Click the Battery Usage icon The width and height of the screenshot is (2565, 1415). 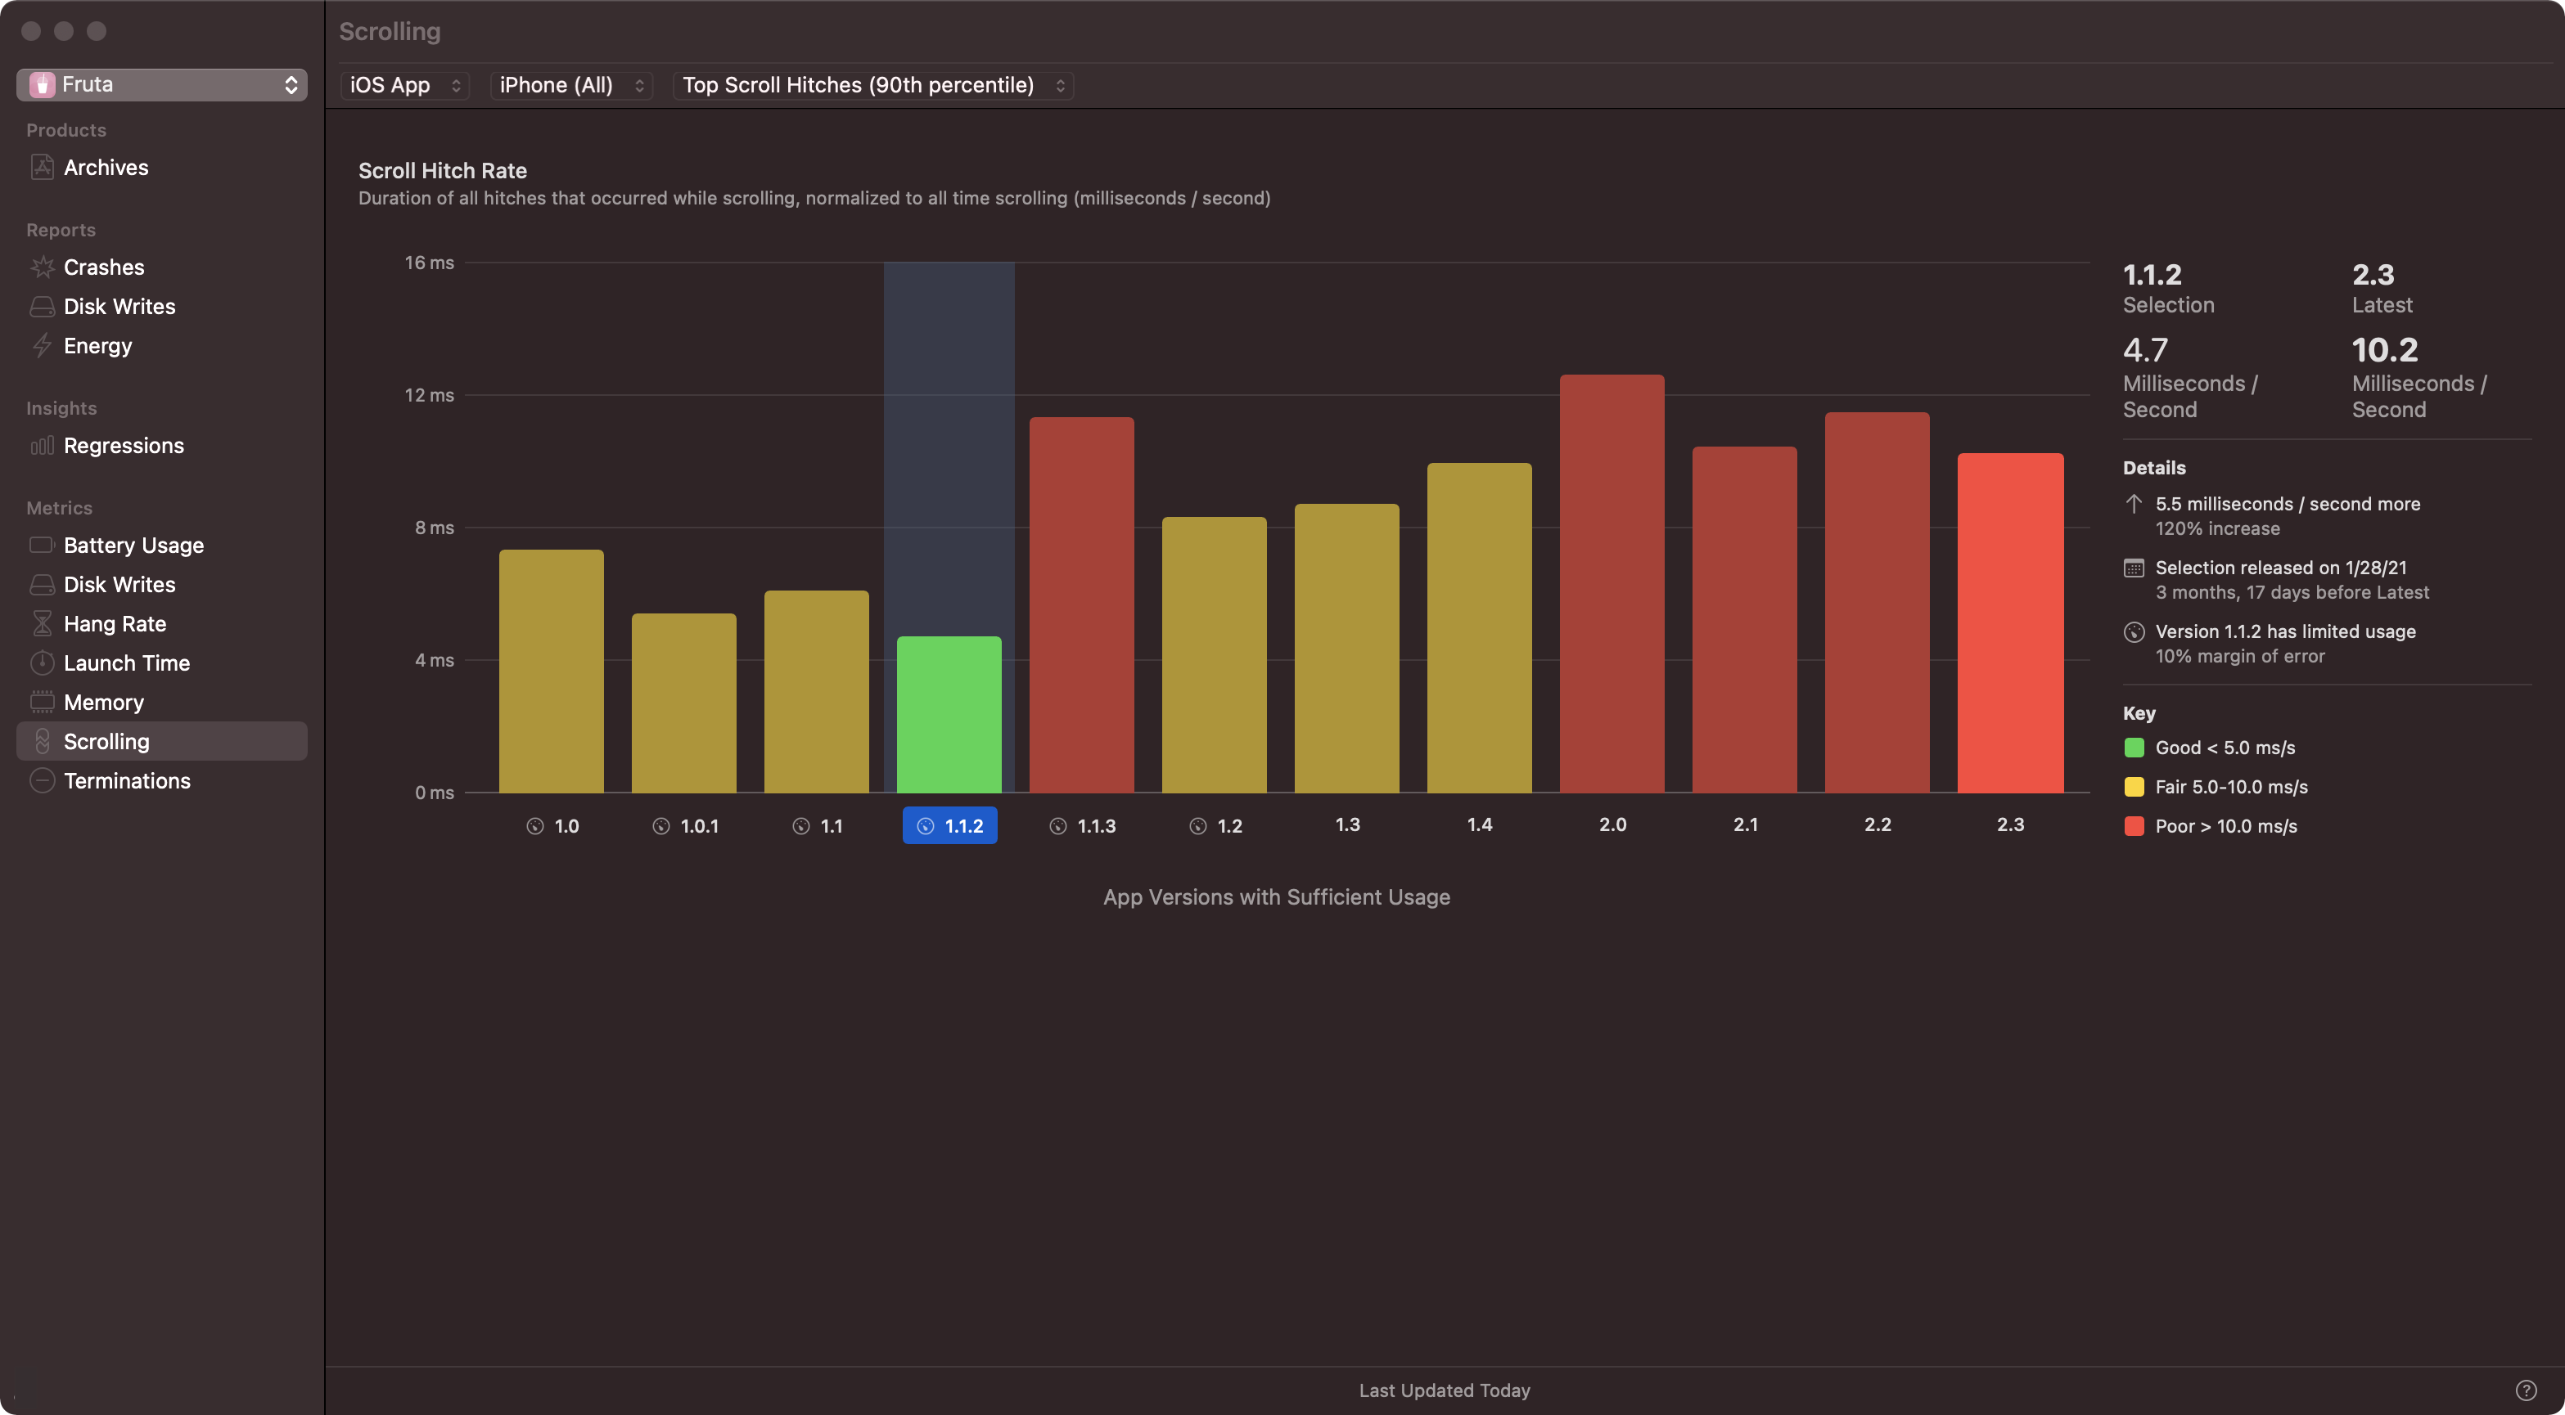click(x=42, y=546)
